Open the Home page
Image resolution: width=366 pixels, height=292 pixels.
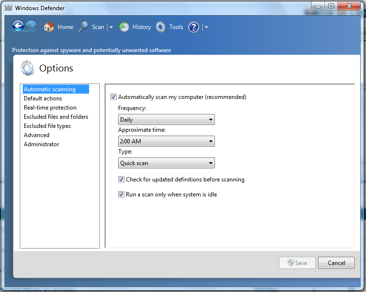pos(65,27)
